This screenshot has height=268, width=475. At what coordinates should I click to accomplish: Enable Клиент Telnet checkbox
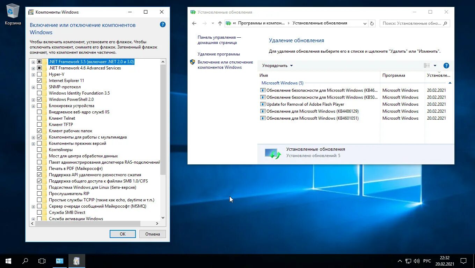[x=39, y=118]
